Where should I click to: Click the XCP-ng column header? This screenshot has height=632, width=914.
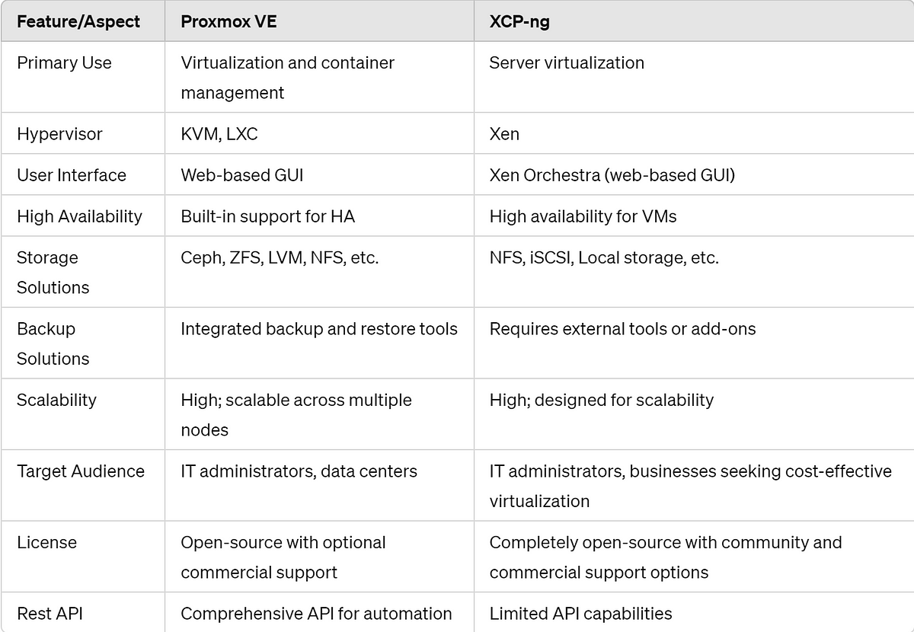(x=519, y=21)
